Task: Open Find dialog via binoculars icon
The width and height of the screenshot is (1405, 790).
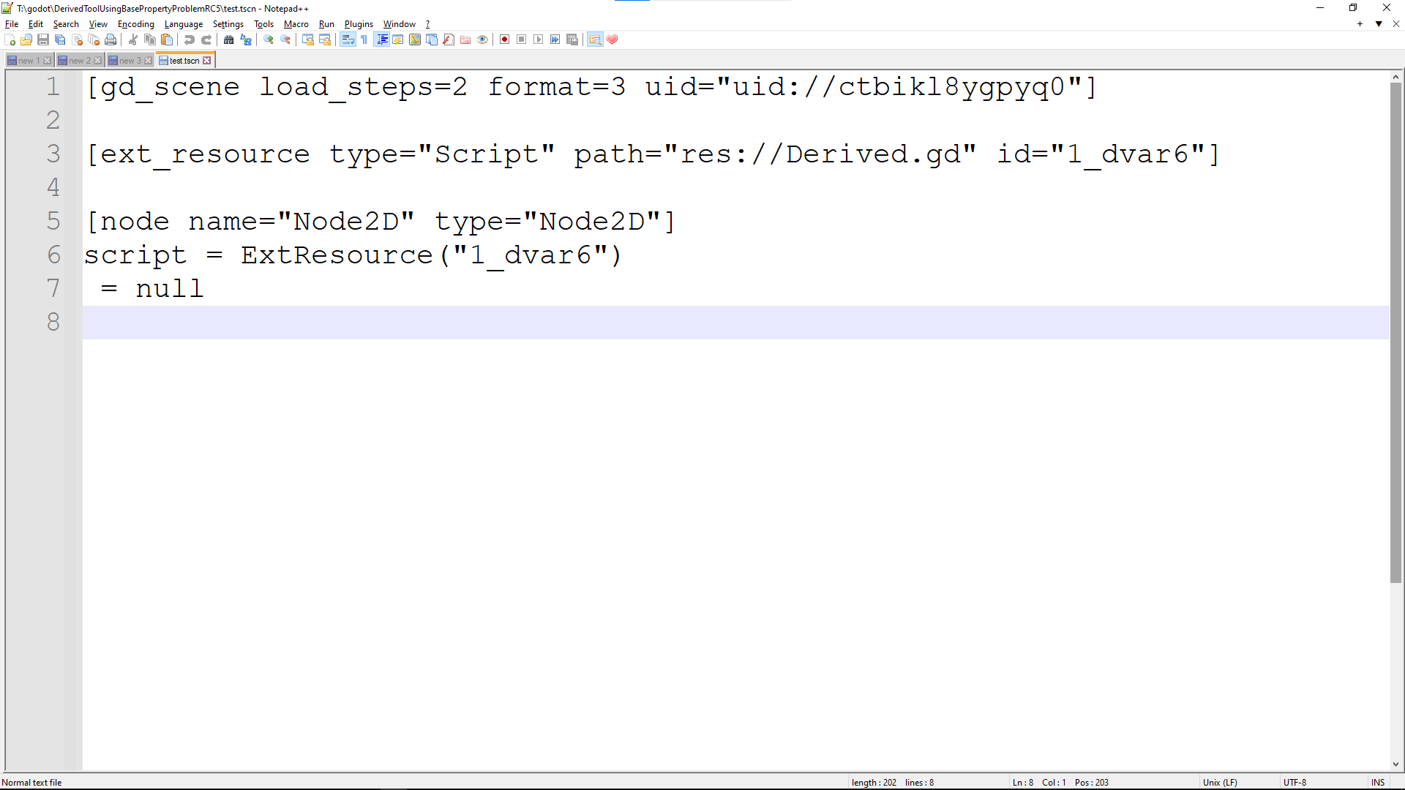Action: [229, 39]
